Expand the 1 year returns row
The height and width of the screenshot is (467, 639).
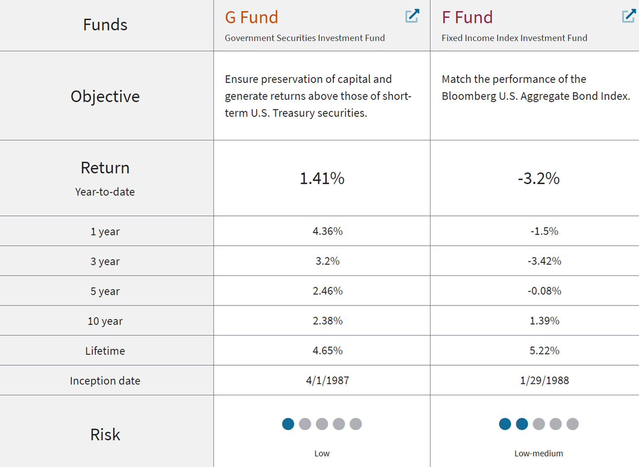click(105, 231)
